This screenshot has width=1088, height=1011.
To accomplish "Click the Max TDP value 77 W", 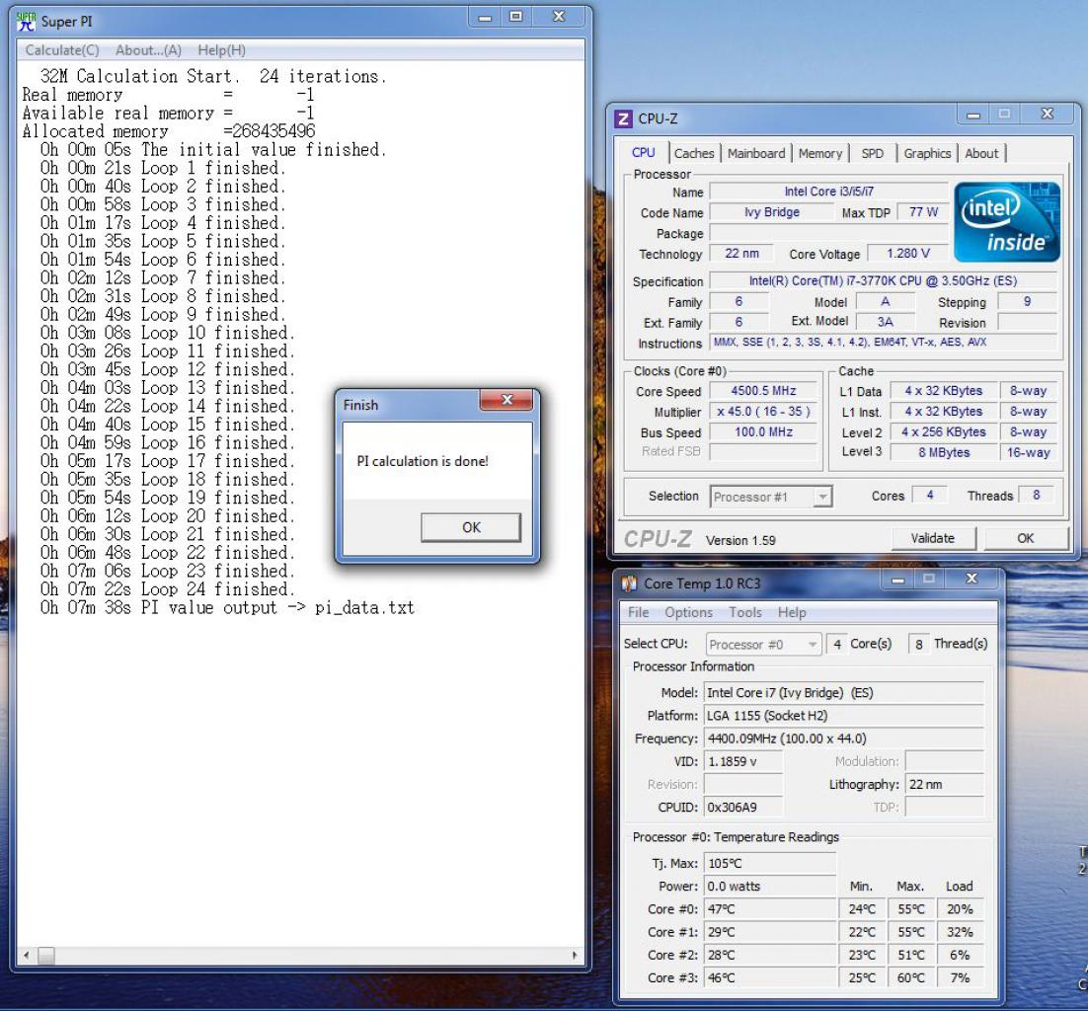I will [x=923, y=212].
